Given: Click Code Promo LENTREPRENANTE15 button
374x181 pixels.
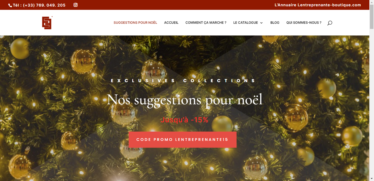Looking at the screenshot, I should click(x=183, y=140).
